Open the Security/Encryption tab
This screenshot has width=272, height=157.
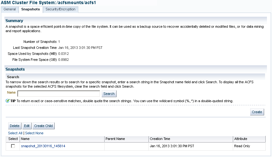tap(60, 9)
